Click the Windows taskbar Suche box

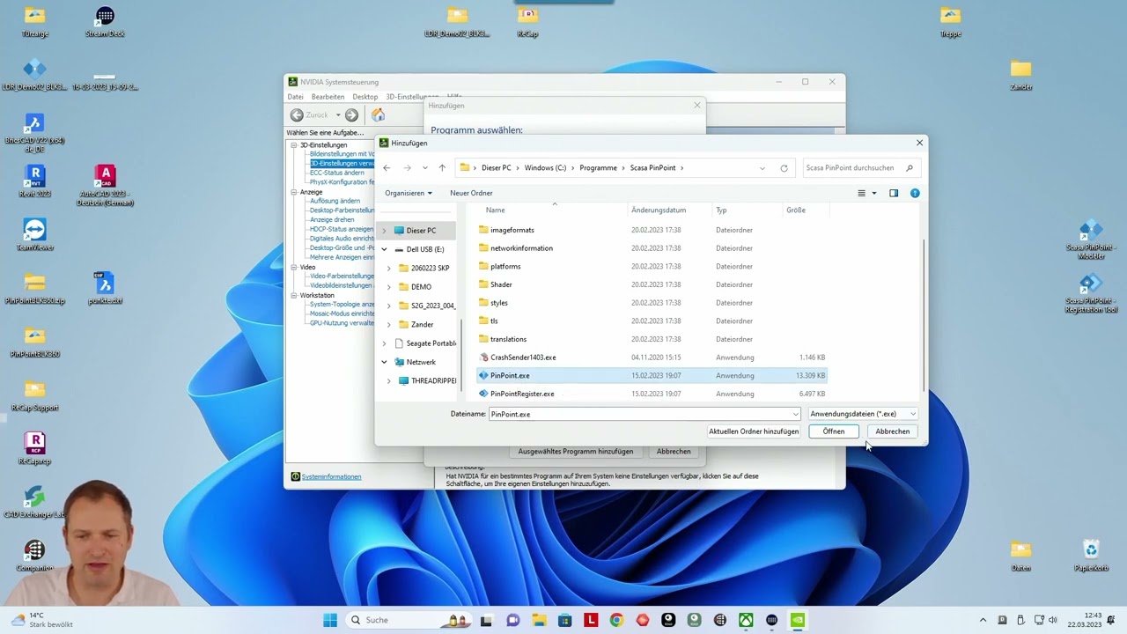click(407, 620)
